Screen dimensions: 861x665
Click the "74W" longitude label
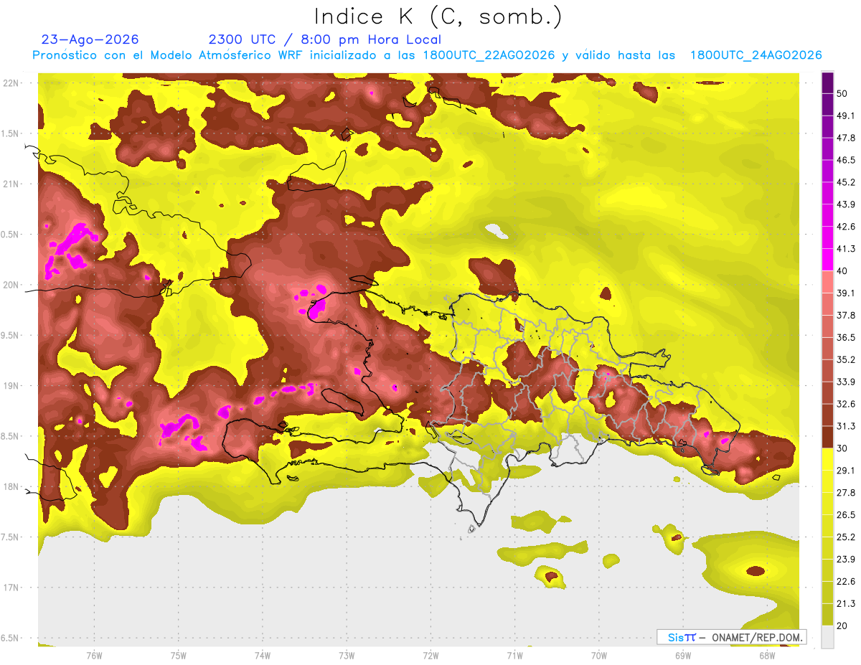pyautogui.click(x=262, y=656)
